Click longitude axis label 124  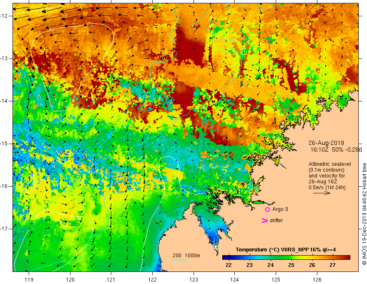pyautogui.click(x=235, y=280)
